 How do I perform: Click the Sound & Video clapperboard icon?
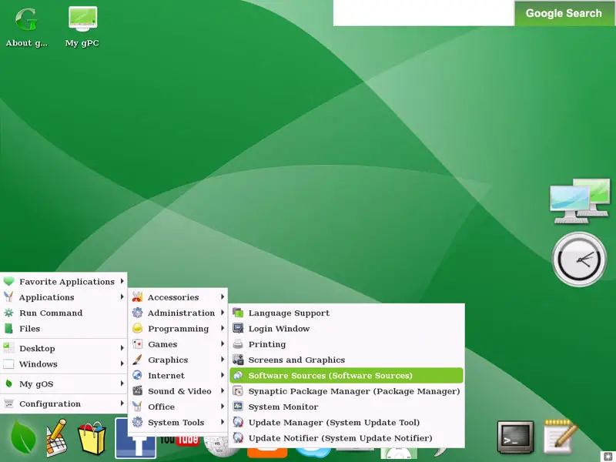[137, 391]
